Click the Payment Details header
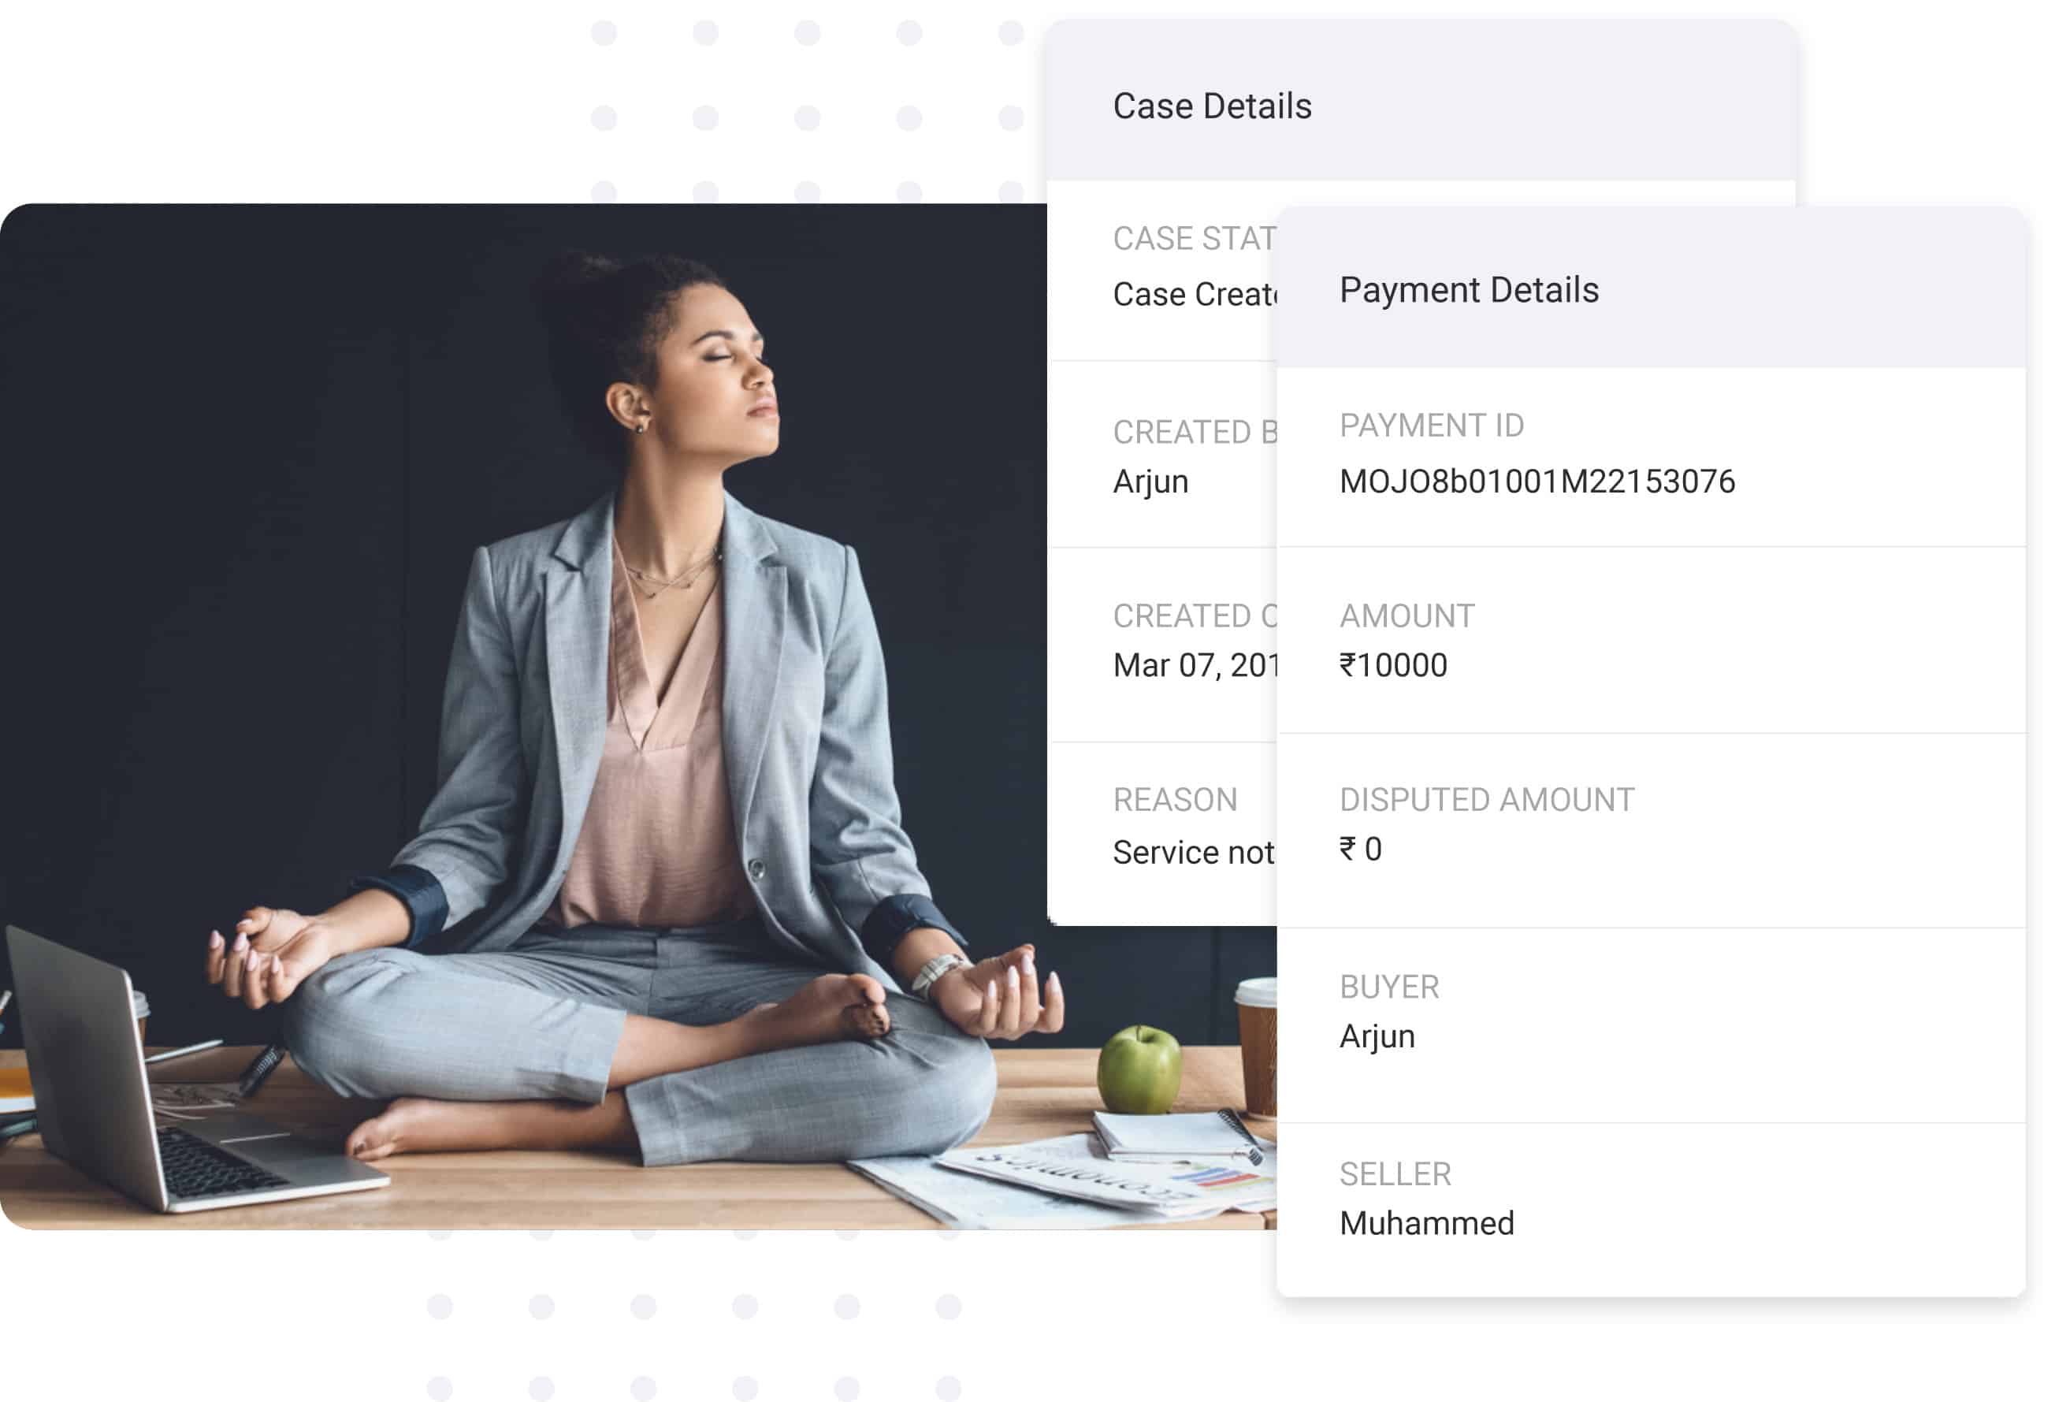The height and width of the screenshot is (1402, 2055). click(x=1469, y=290)
